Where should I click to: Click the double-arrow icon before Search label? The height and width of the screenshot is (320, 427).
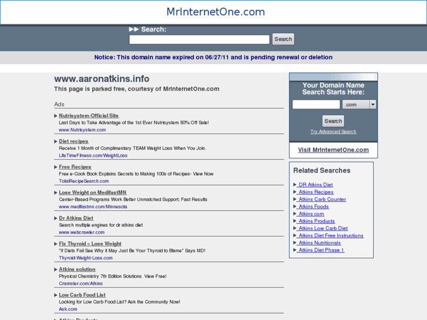tap(134, 29)
